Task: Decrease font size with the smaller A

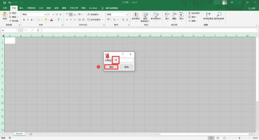Action: pos(61,15)
